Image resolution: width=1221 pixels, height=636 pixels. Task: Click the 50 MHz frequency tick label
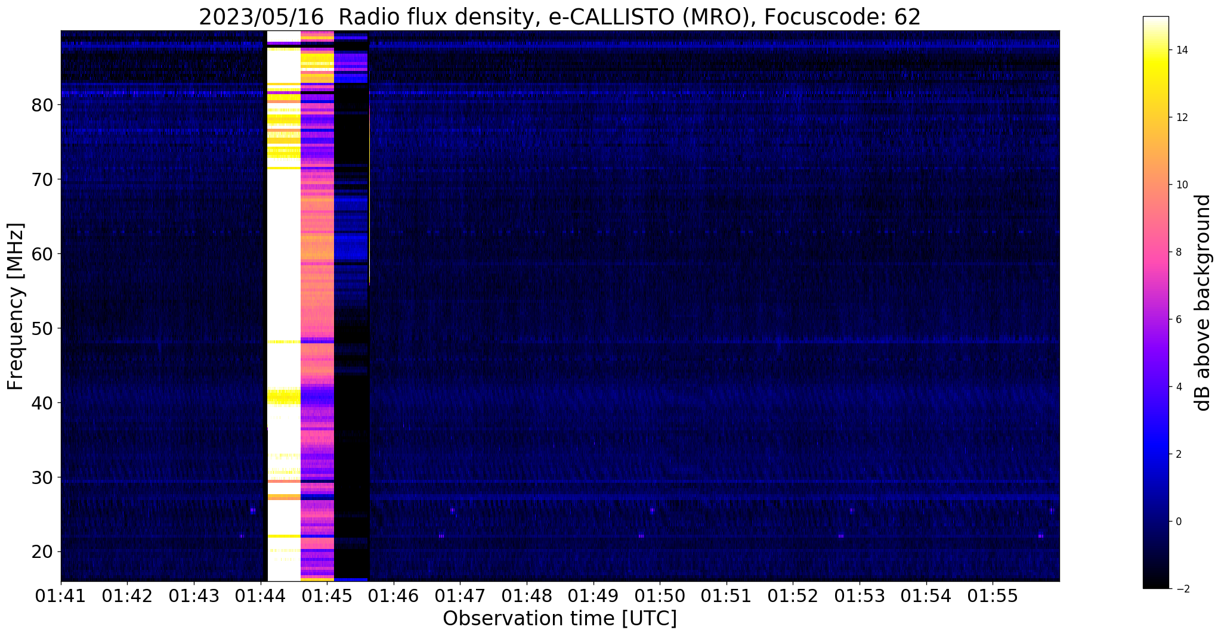[x=42, y=329]
